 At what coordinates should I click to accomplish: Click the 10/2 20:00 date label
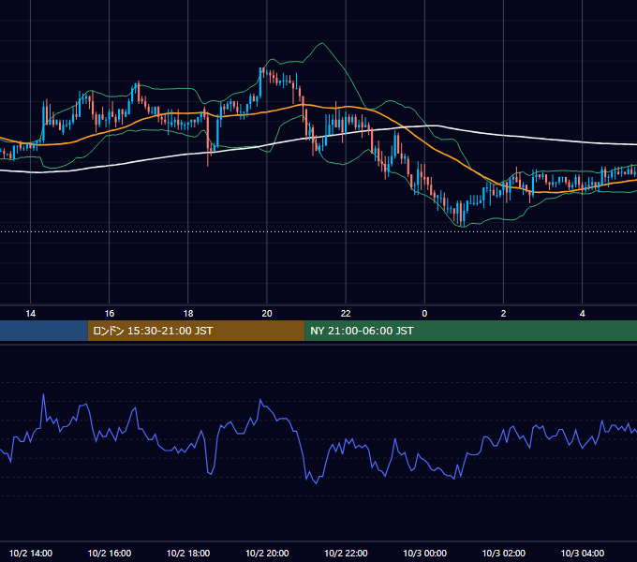coord(267,553)
